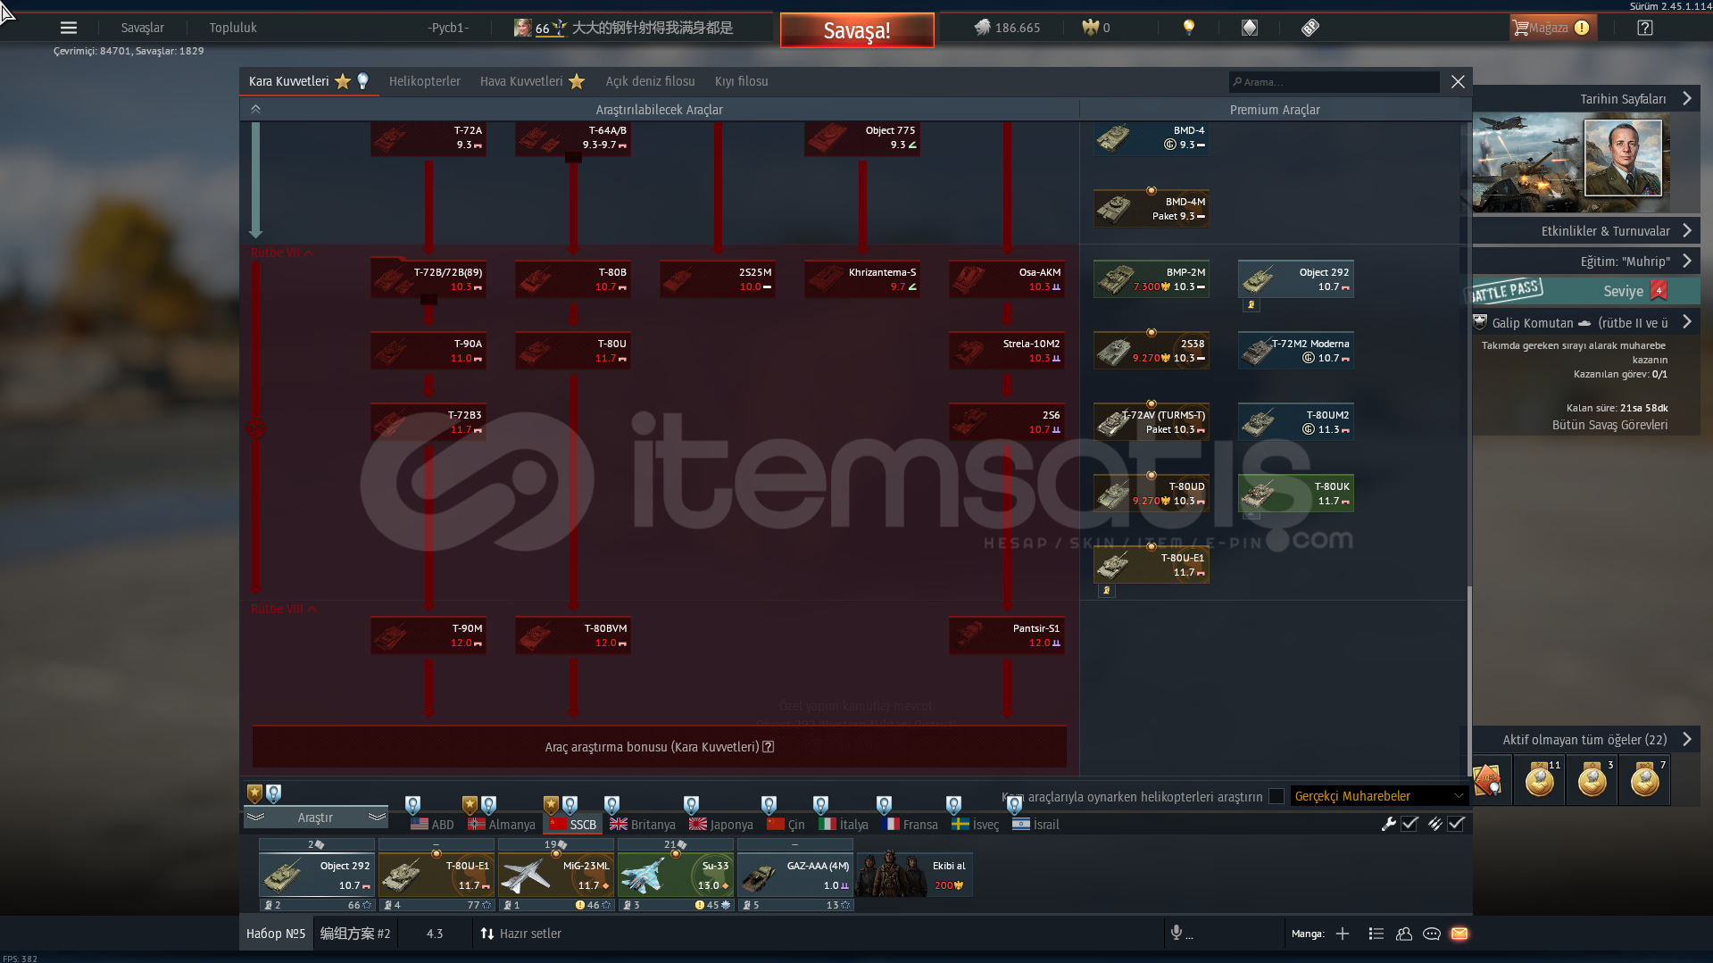Switch to the Kıyı filosu tab
The height and width of the screenshot is (963, 1713).
coord(741,81)
